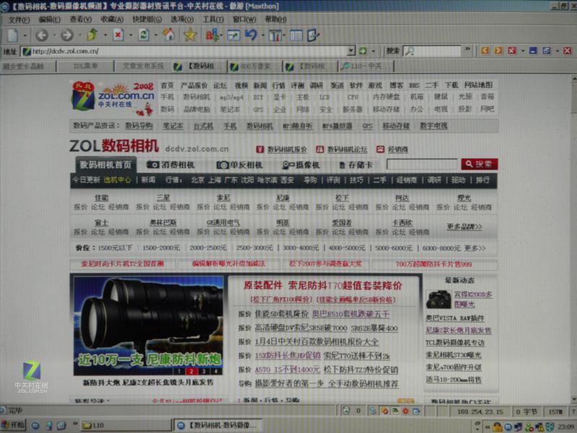The height and width of the screenshot is (433, 577).
Task: Click the address bar URL field
Action: coord(185,51)
